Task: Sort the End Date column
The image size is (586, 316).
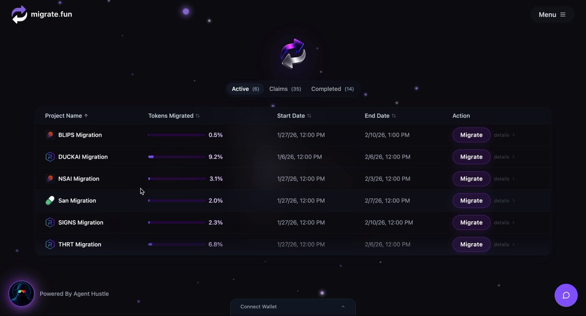Action: [394, 116]
